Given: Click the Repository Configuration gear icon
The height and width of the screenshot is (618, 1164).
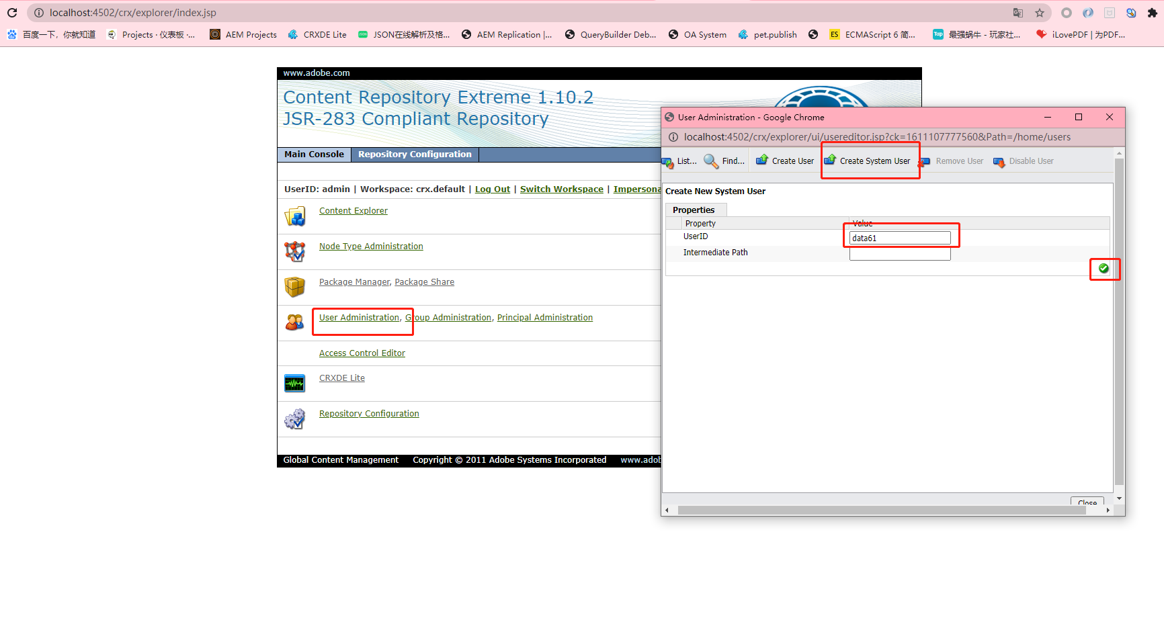Looking at the screenshot, I should point(295,419).
